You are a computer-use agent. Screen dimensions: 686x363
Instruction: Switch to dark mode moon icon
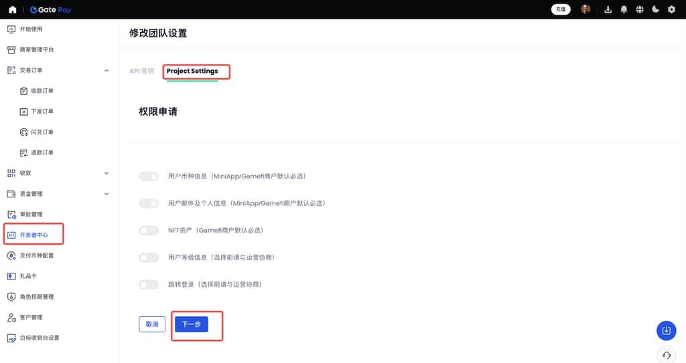pyautogui.click(x=655, y=9)
